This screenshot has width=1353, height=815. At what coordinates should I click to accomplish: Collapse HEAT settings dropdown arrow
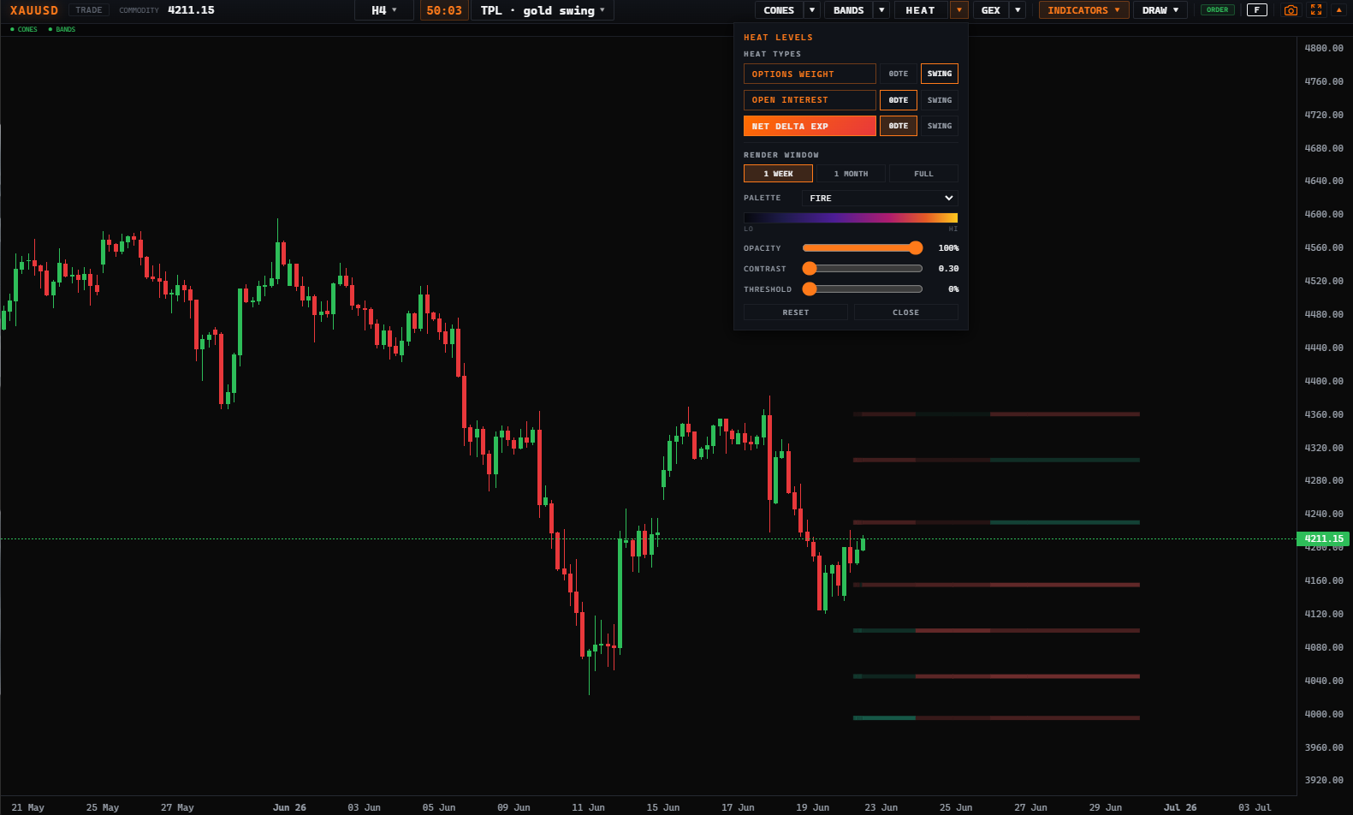pos(959,10)
